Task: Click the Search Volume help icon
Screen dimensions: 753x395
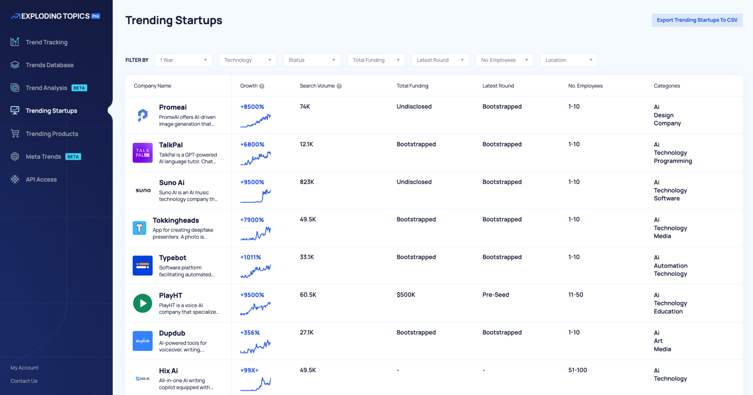Action: 339,86
